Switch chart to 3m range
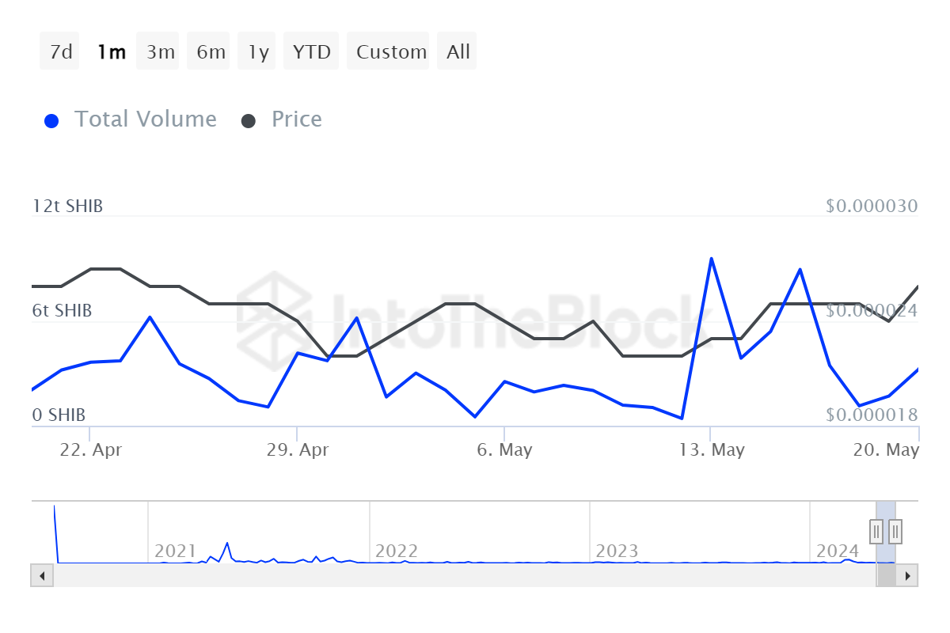The width and height of the screenshot is (950, 633). click(160, 52)
